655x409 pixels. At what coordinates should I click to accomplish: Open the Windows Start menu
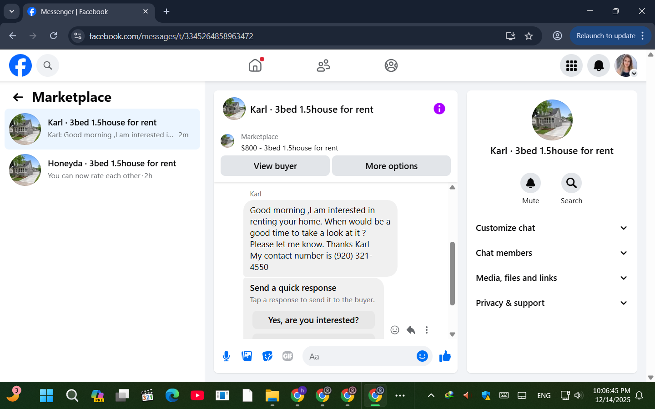[x=46, y=395]
